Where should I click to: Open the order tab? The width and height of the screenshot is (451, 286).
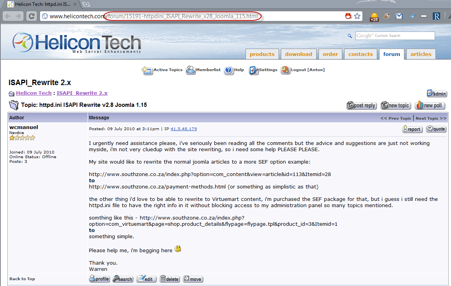point(330,54)
